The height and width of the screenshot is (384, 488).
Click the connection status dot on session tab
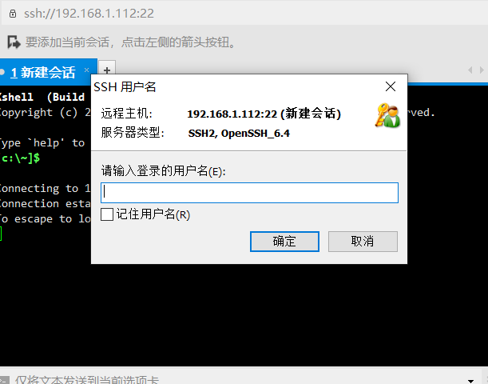2,72
